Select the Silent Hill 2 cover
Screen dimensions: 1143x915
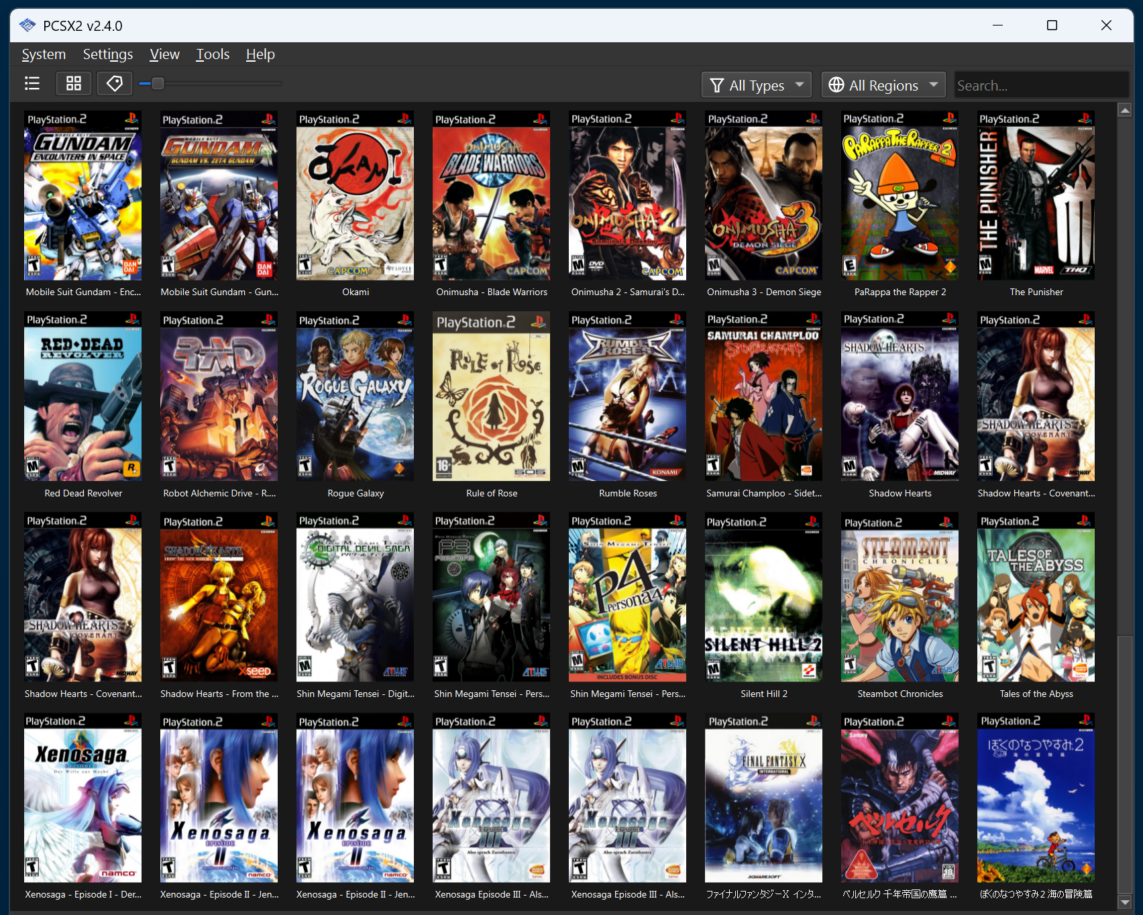coord(764,597)
